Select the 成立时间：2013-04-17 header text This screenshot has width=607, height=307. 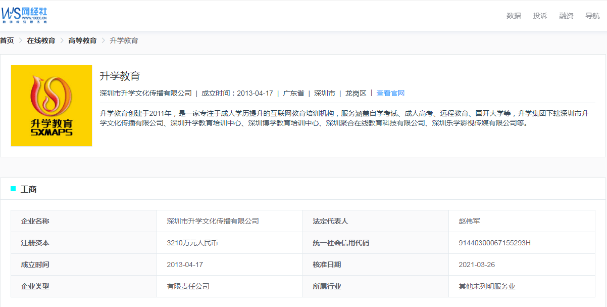[x=237, y=93]
